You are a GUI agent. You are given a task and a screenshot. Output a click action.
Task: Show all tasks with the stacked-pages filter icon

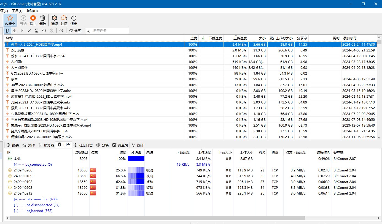pyautogui.click(x=7, y=31)
